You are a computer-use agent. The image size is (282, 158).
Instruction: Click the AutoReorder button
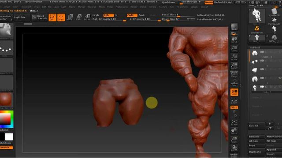[274, 136]
